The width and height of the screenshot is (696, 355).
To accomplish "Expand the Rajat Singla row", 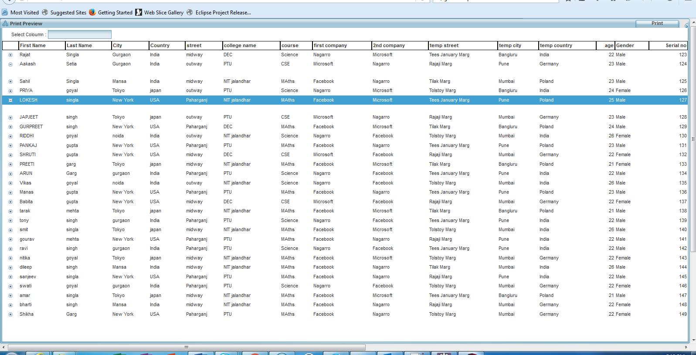I will tap(10, 55).
